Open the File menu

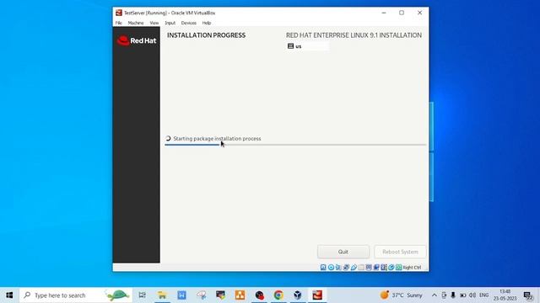tap(118, 23)
